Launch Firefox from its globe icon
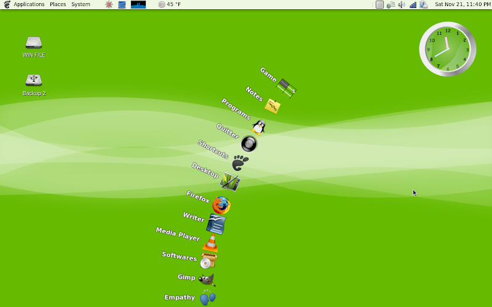The width and height of the screenshot is (492, 307). click(x=221, y=205)
